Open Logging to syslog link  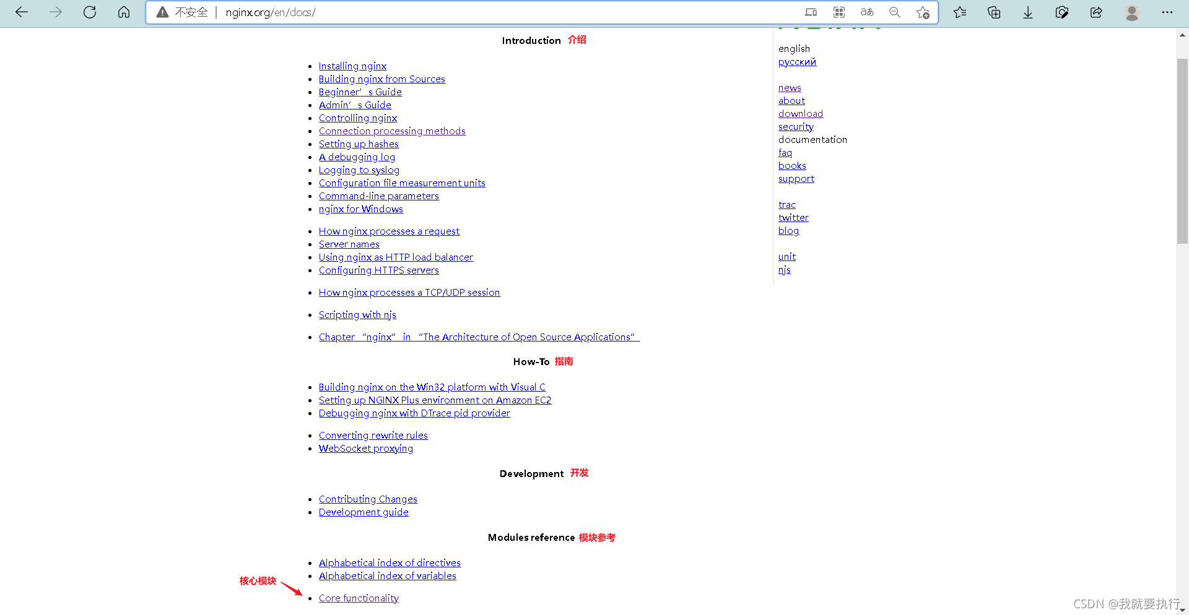(x=359, y=170)
